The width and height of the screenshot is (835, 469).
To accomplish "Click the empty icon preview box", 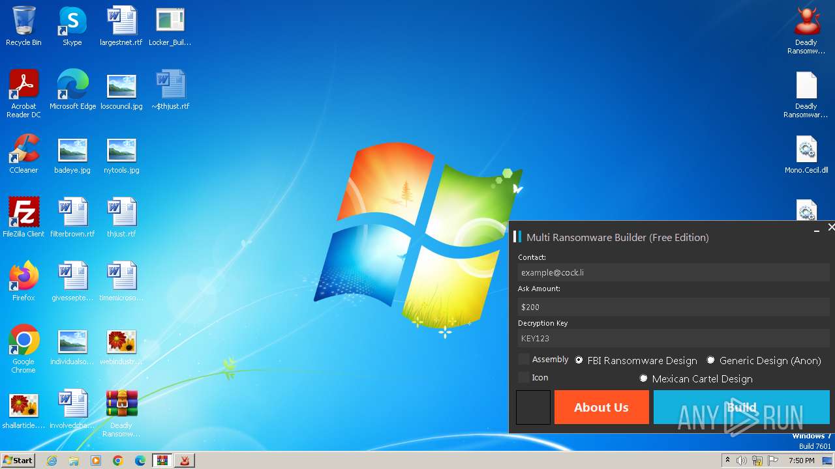I will 533,407.
